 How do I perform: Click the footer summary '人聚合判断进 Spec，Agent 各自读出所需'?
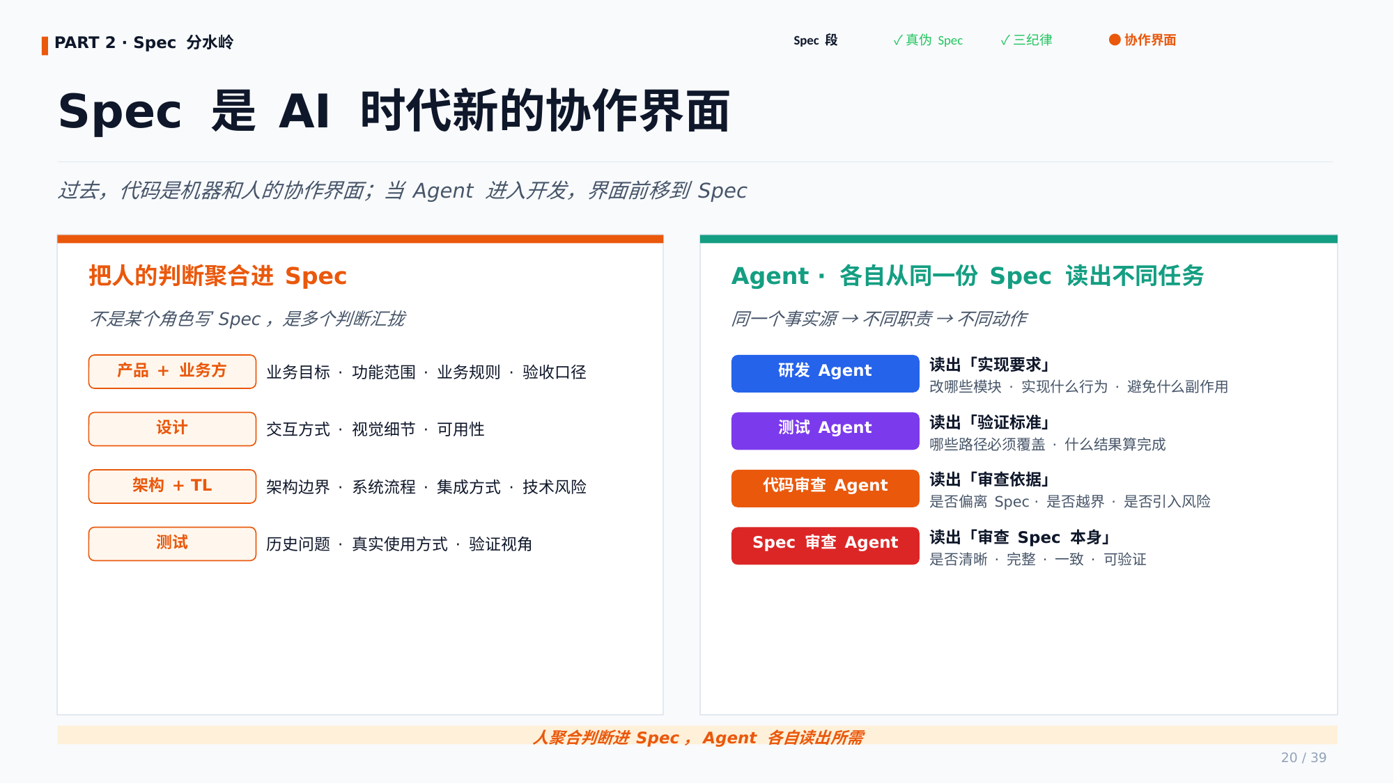click(698, 737)
